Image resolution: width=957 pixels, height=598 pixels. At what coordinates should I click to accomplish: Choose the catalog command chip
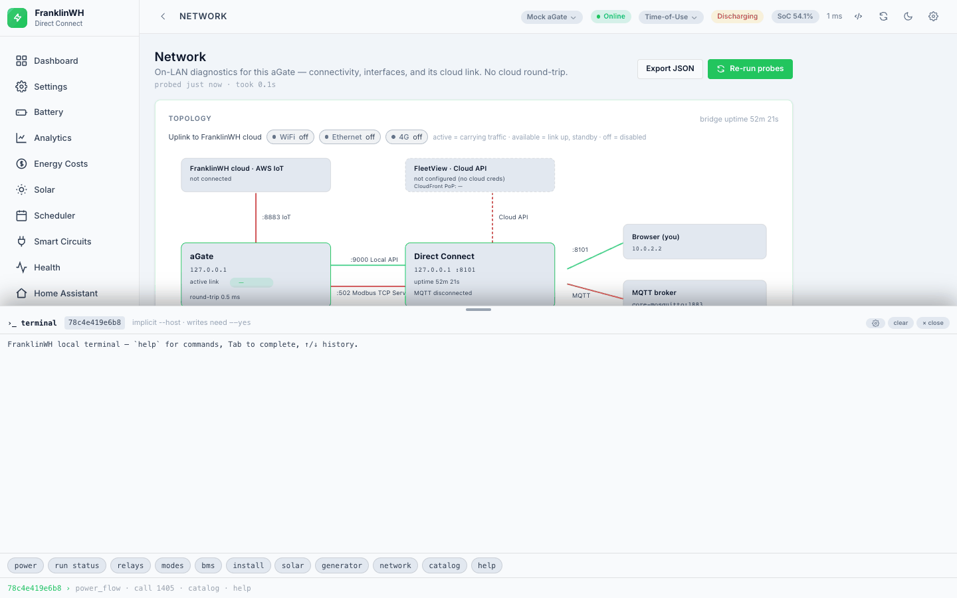[x=445, y=565]
